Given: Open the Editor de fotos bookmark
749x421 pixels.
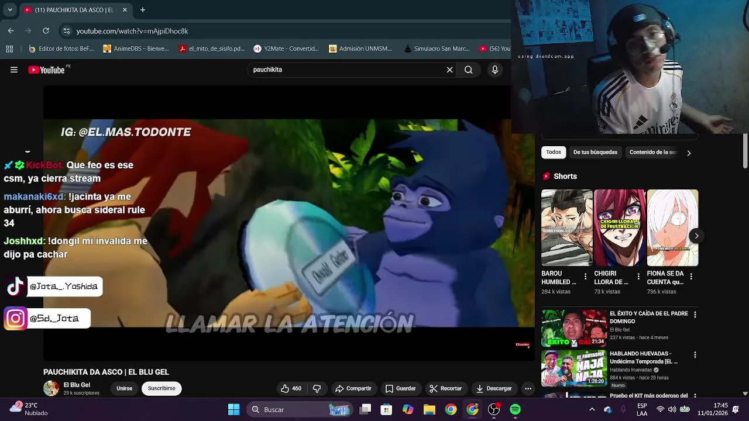Looking at the screenshot, I should [61, 49].
